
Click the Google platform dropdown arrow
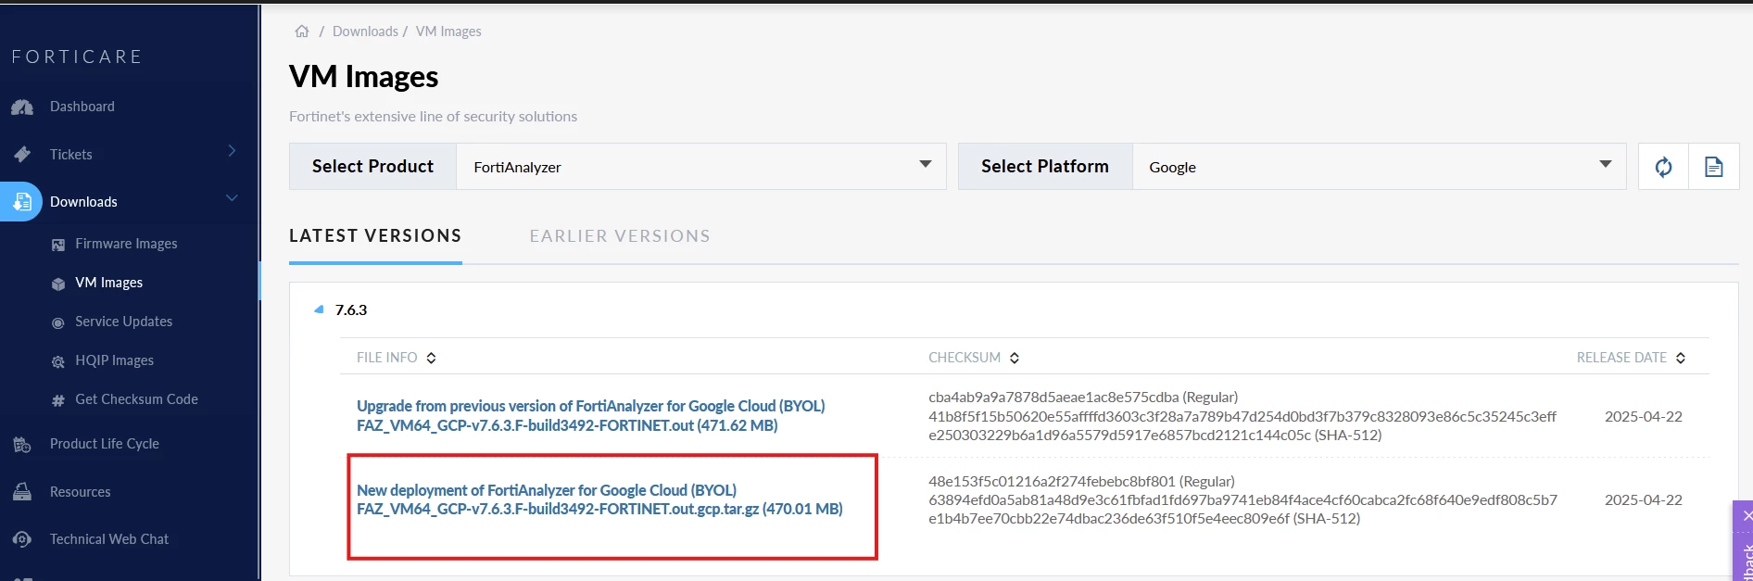1606,164
